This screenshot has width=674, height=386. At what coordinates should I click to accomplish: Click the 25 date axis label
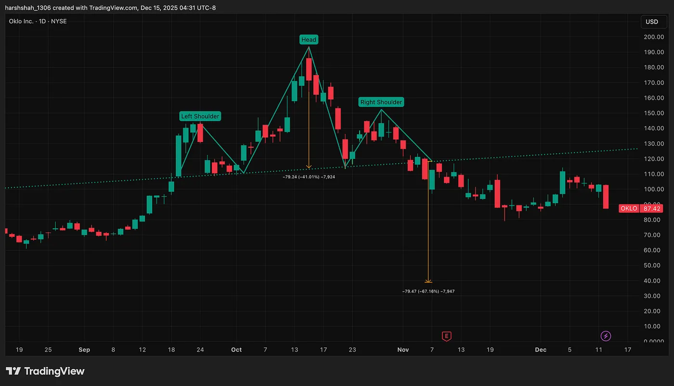pos(48,350)
